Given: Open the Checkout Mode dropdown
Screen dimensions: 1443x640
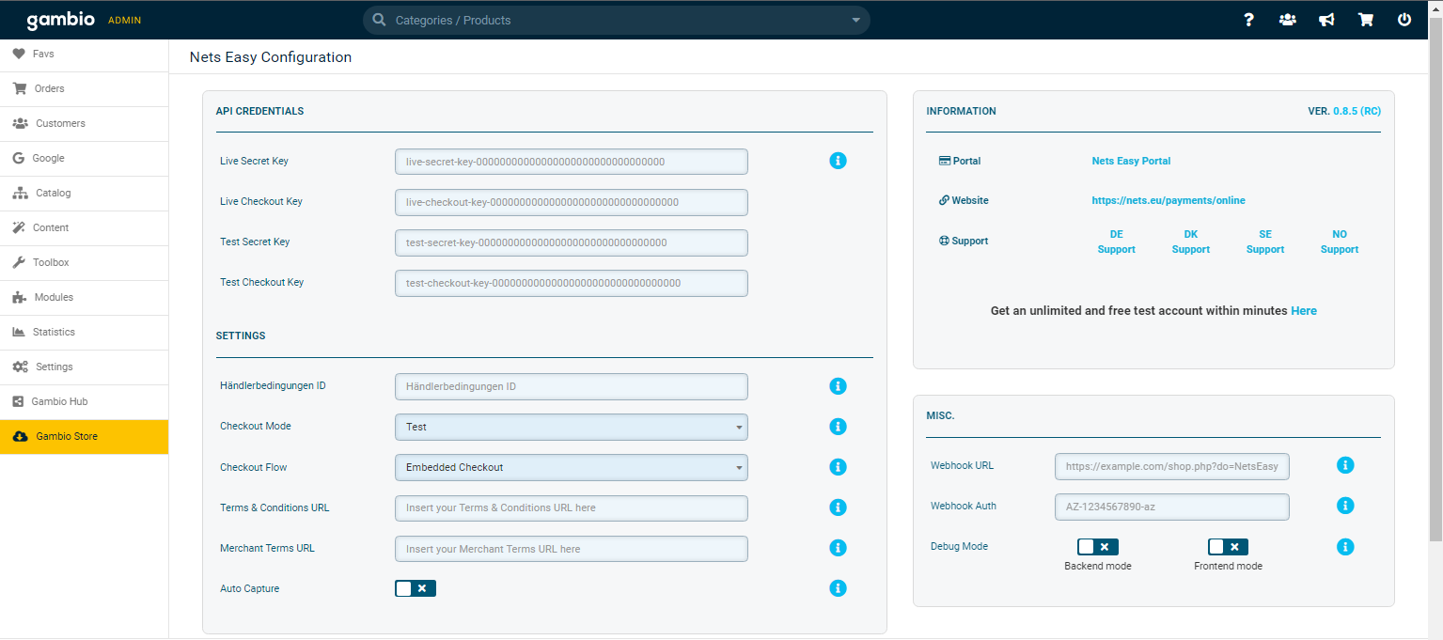Looking at the screenshot, I should tap(572, 427).
